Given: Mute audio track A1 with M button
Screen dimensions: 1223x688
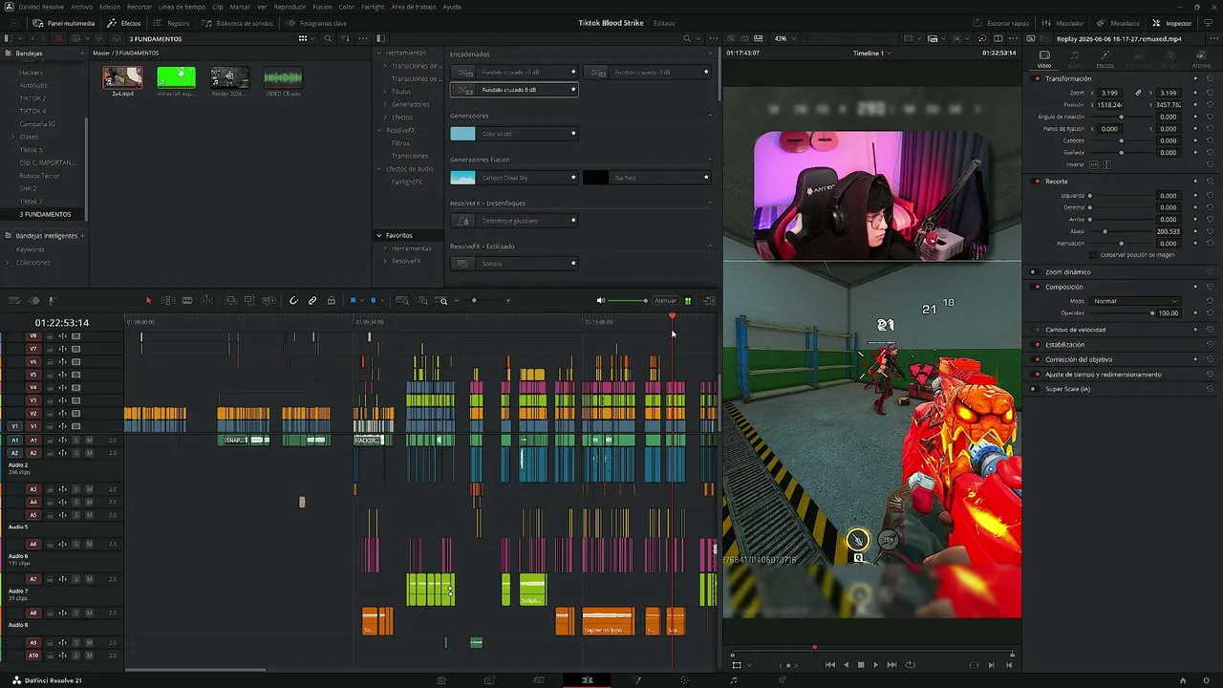Looking at the screenshot, I should click(89, 441).
